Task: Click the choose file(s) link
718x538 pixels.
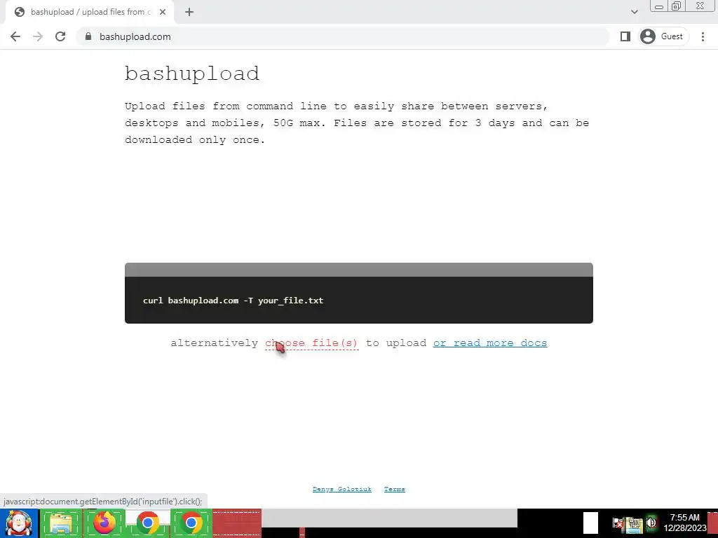Action: tap(311, 343)
